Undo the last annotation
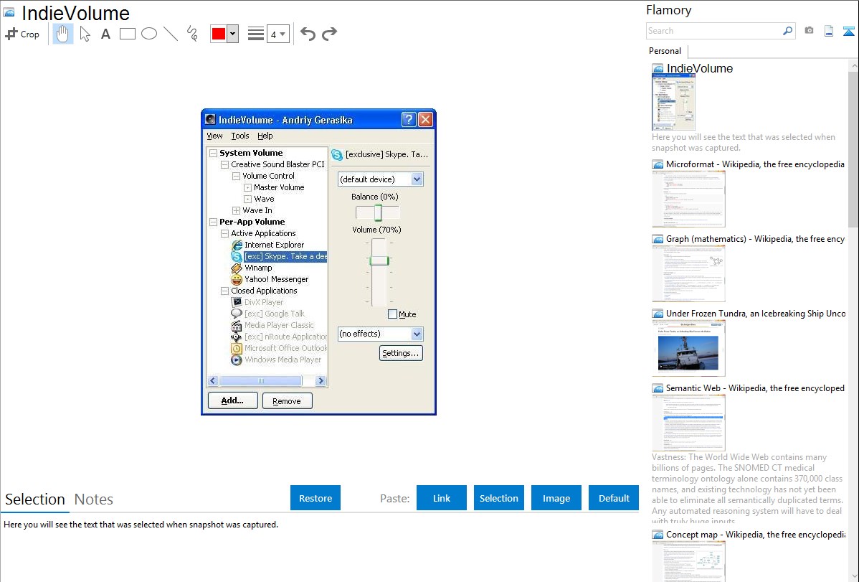This screenshot has height=582, width=859. [x=308, y=34]
